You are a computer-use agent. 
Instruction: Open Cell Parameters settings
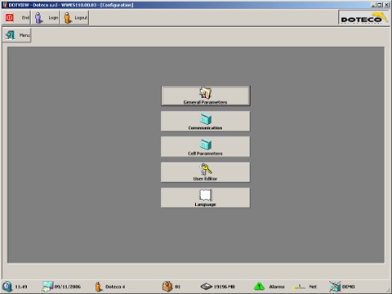(205, 147)
